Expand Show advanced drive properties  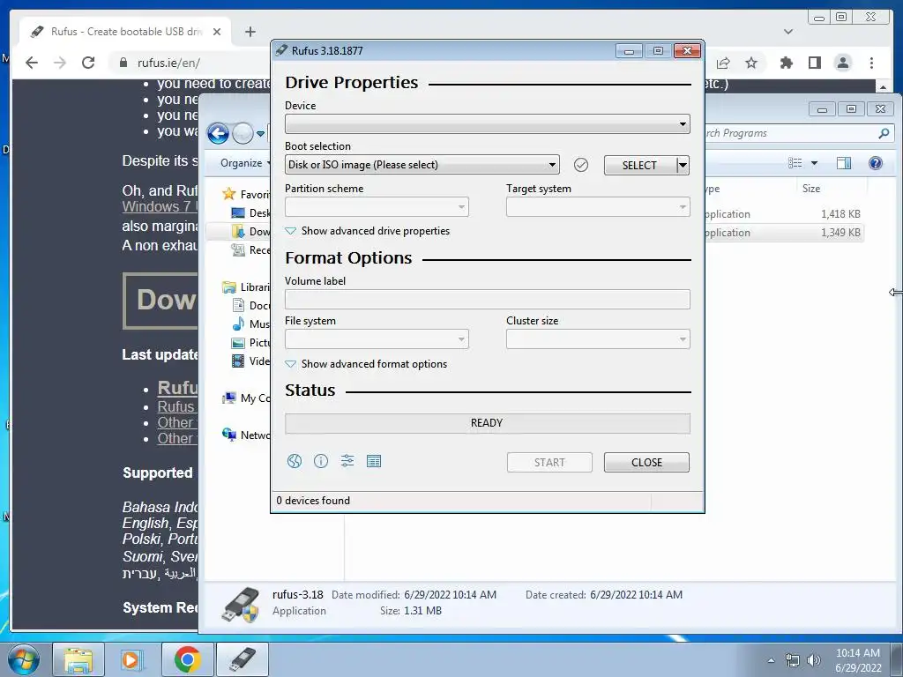point(368,231)
